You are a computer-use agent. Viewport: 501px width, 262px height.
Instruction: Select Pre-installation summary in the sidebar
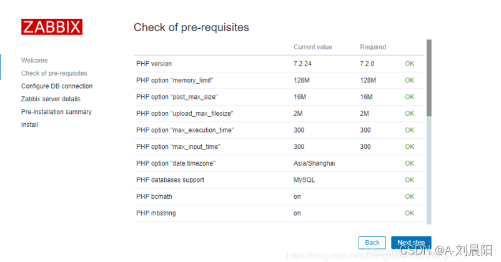[56, 112]
